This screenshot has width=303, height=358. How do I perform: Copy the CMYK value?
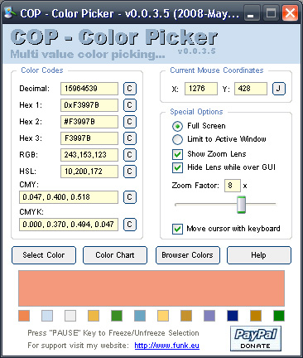coord(130,225)
